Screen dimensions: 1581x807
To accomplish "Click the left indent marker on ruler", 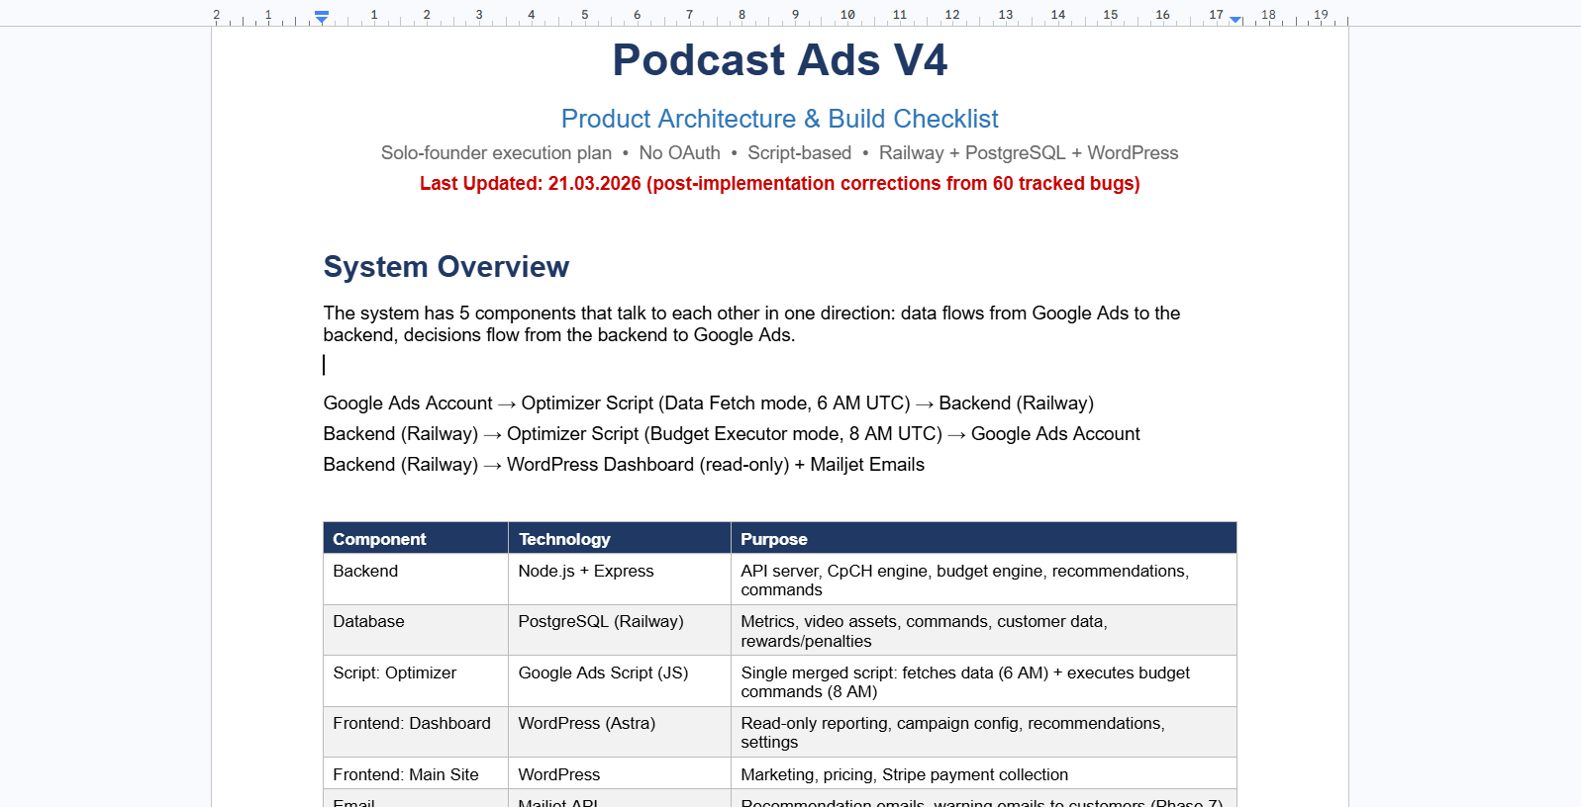I will pyautogui.click(x=322, y=18).
